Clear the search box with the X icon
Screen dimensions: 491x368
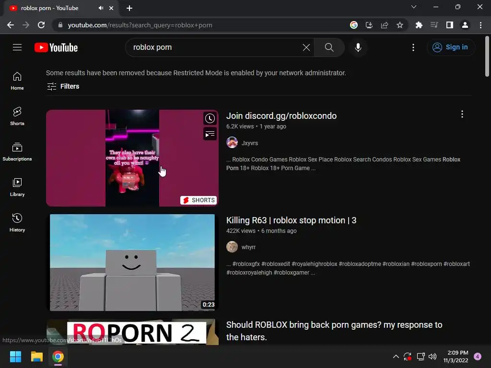(306, 47)
